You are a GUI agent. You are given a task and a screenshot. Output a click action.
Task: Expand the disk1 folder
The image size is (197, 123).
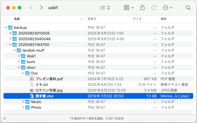(x=19, y=56)
